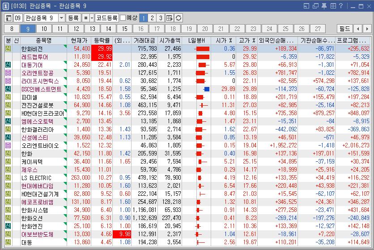Expand the dropdown arrow beside the square icon
The height and width of the screenshot is (250, 374).
coord(92,18)
